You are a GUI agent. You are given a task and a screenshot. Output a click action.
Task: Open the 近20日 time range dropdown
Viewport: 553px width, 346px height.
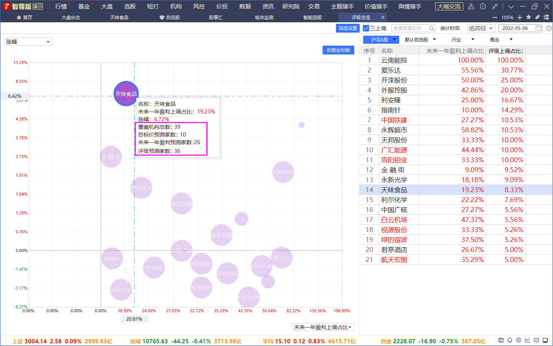[481, 28]
